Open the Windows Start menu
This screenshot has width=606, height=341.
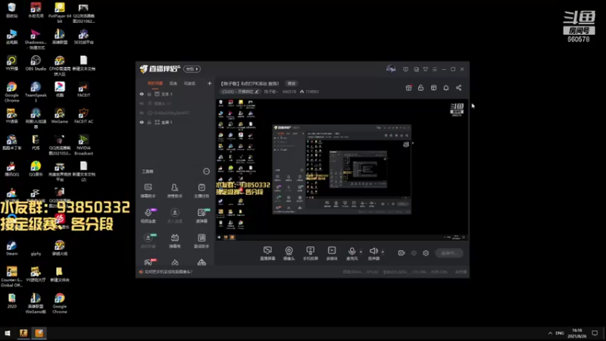(x=8, y=333)
